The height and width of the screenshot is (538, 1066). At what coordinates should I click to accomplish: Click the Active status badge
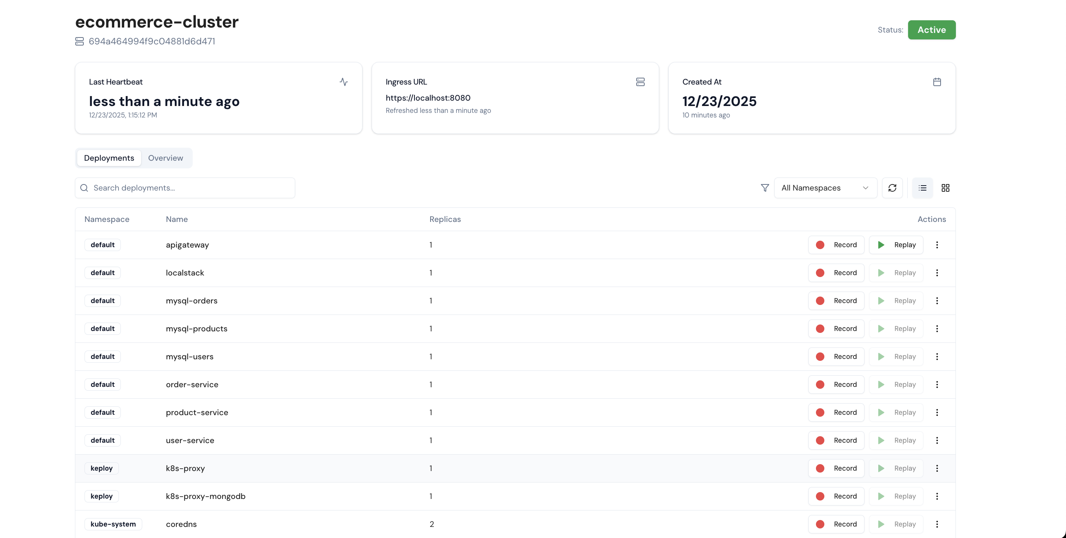click(x=931, y=29)
